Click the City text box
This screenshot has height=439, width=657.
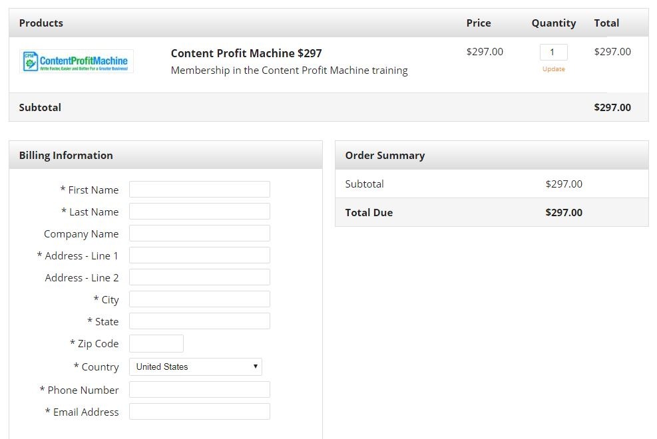pos(199,299)
